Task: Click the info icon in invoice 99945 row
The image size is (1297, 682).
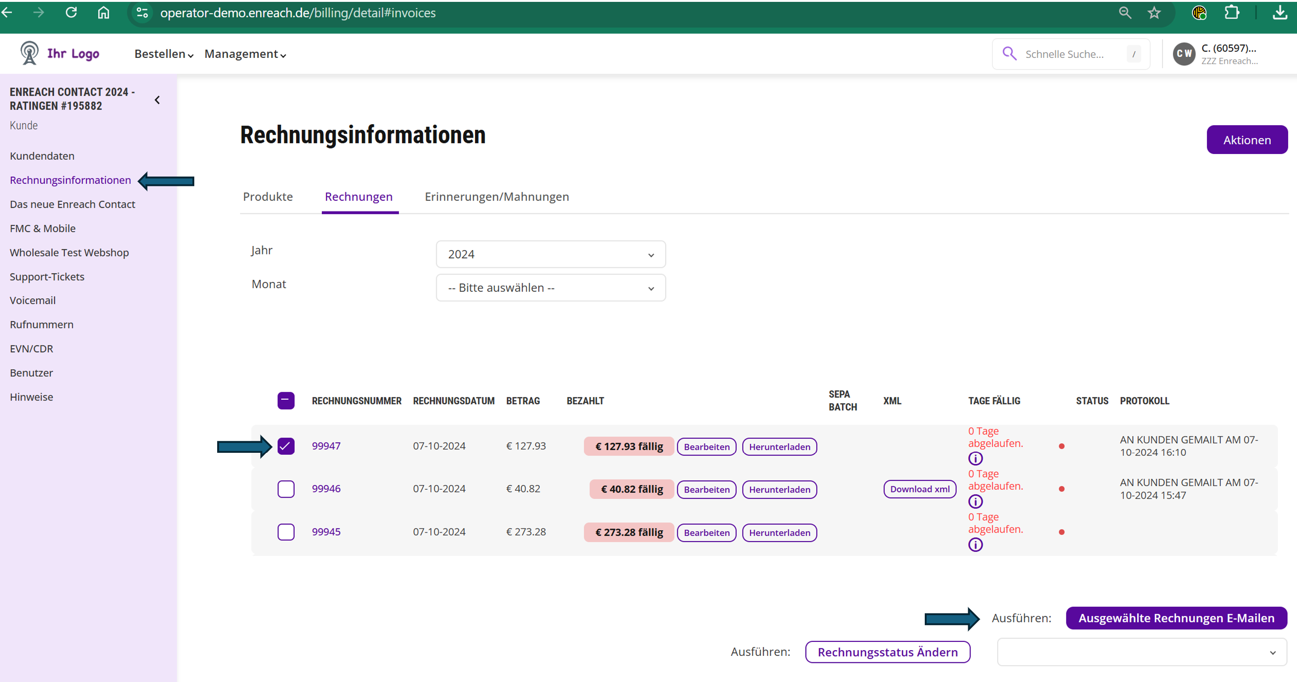Action: coord(975,545)
